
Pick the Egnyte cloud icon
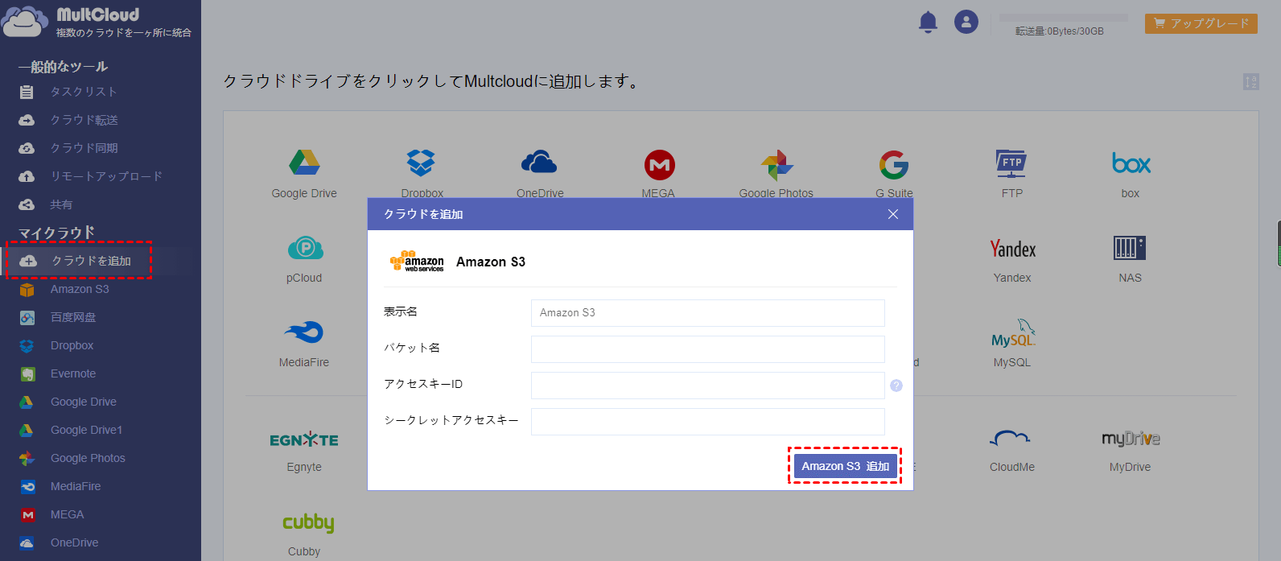(x=304, y=439)
